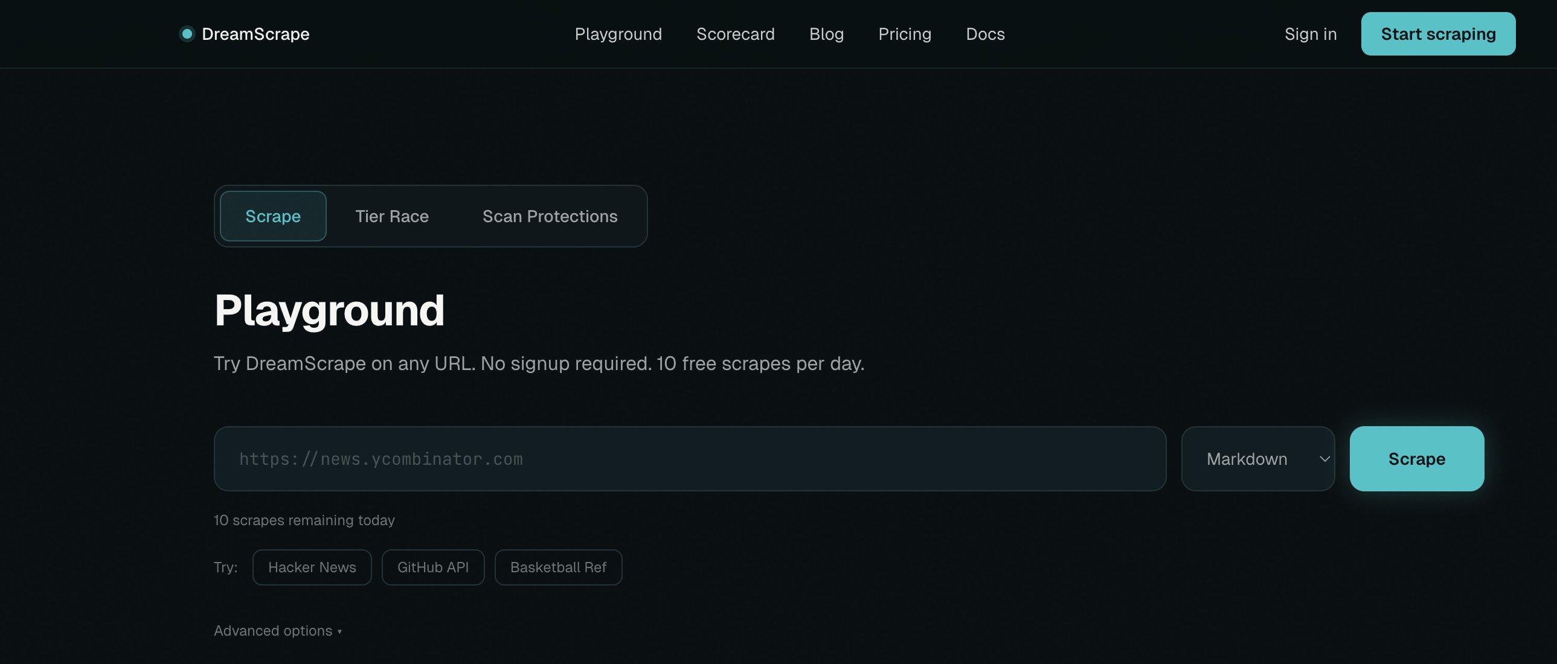Go to Playground in the top navigation
1557x664 pixels.
(x=618, y=34)
